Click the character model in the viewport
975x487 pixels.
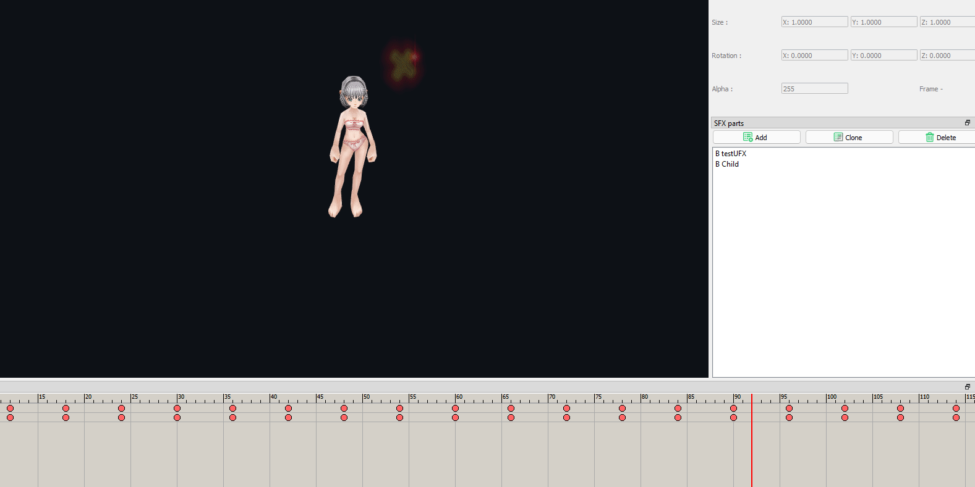tap(352, 147)
